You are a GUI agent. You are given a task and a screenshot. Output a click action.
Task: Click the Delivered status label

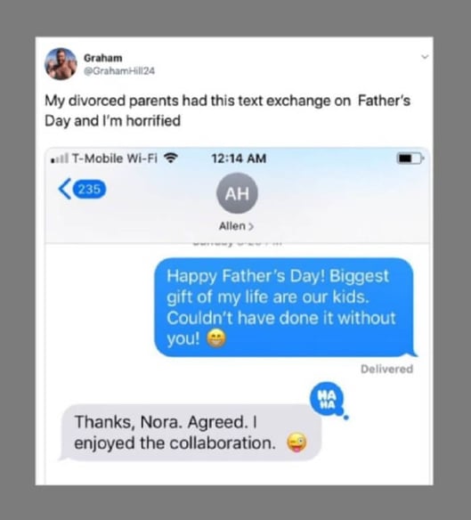click(386, 370)
